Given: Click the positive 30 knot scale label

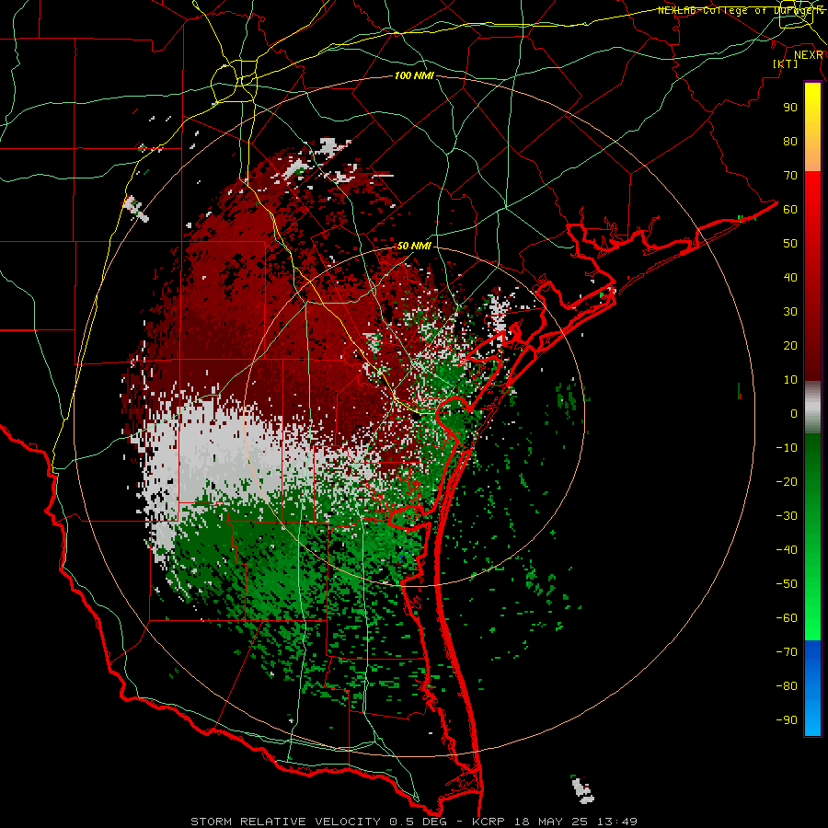Looking at the screenshot, I should (790, 312).
